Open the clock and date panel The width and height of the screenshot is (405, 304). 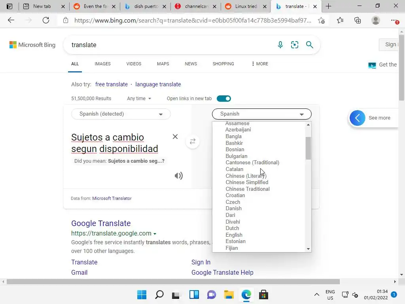376,294
